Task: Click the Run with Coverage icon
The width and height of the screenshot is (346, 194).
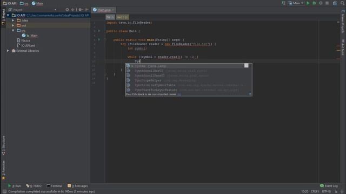Action: tap(321, 3)
